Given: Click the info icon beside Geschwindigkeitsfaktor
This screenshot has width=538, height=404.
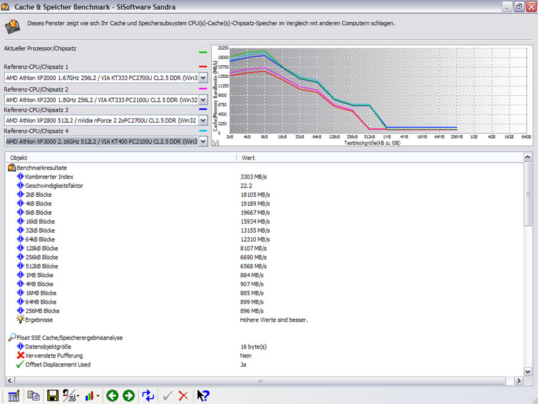Looking at the screenshot, I should click(20, 186).
